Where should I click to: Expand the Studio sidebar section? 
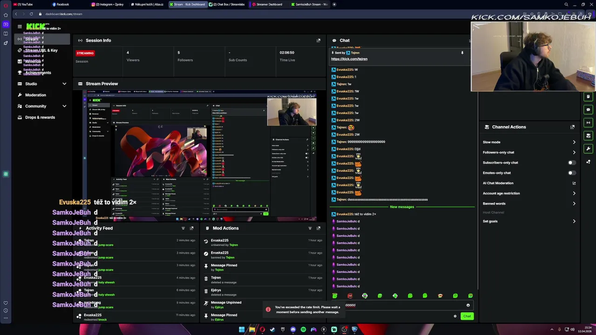point(64,84)
